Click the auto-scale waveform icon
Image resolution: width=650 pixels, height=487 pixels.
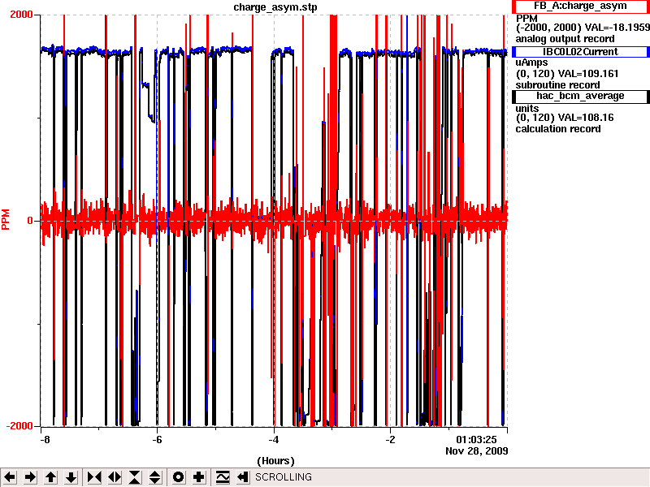point(222,477)
